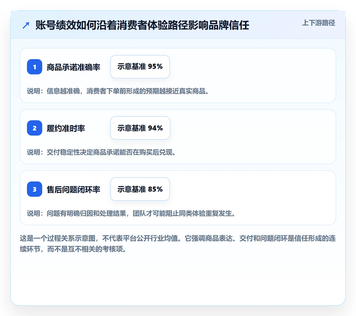Select the 售后问题闭环率 heading
Viewport: 356px width, 316px height.
coord(73,189)
